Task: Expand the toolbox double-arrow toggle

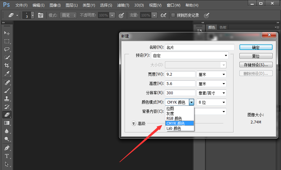Action: pyautogui.click(x=3, y=22)
